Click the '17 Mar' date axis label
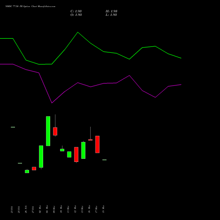 [96, 209]
